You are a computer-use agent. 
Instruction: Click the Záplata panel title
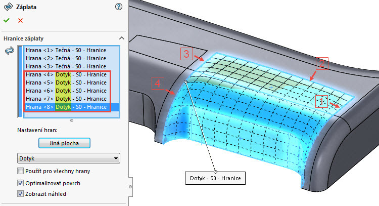pyautogui.click(x=26, y=7)
